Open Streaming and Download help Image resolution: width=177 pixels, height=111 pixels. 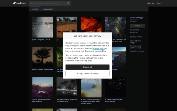(135, 47)
